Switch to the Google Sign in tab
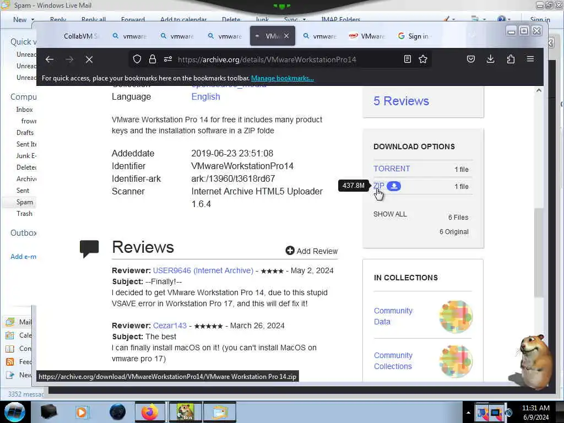This screenshot has width=564, height=423. pos(414,36)
